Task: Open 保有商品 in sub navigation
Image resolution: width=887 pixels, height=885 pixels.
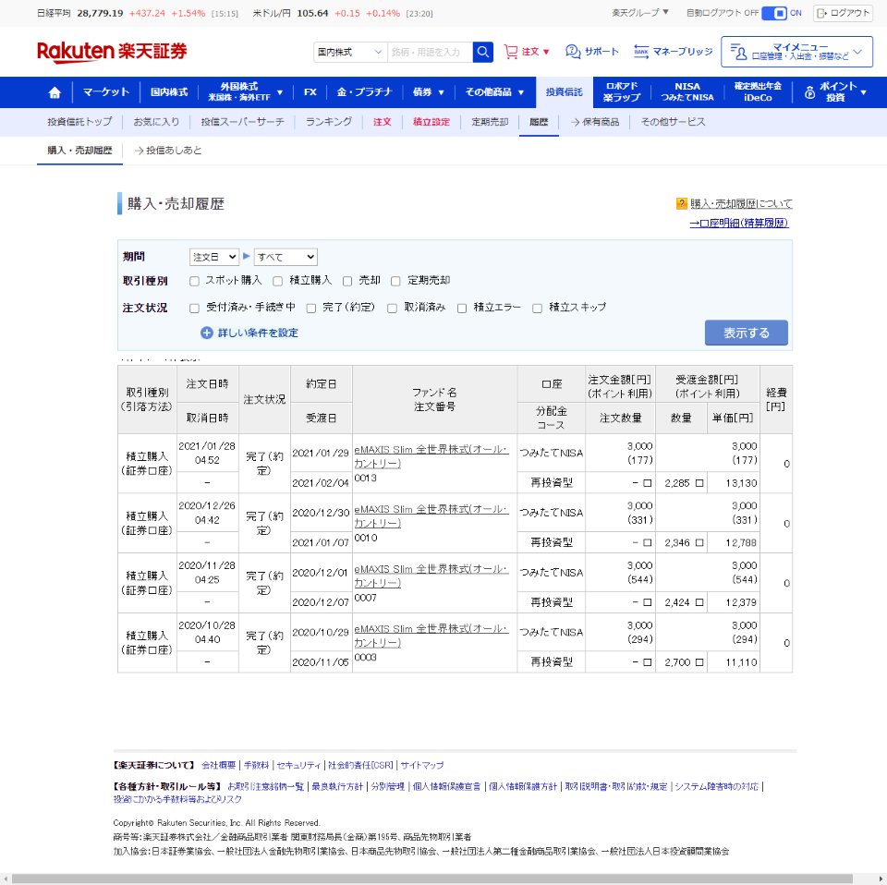Action: tap(594, 122)
